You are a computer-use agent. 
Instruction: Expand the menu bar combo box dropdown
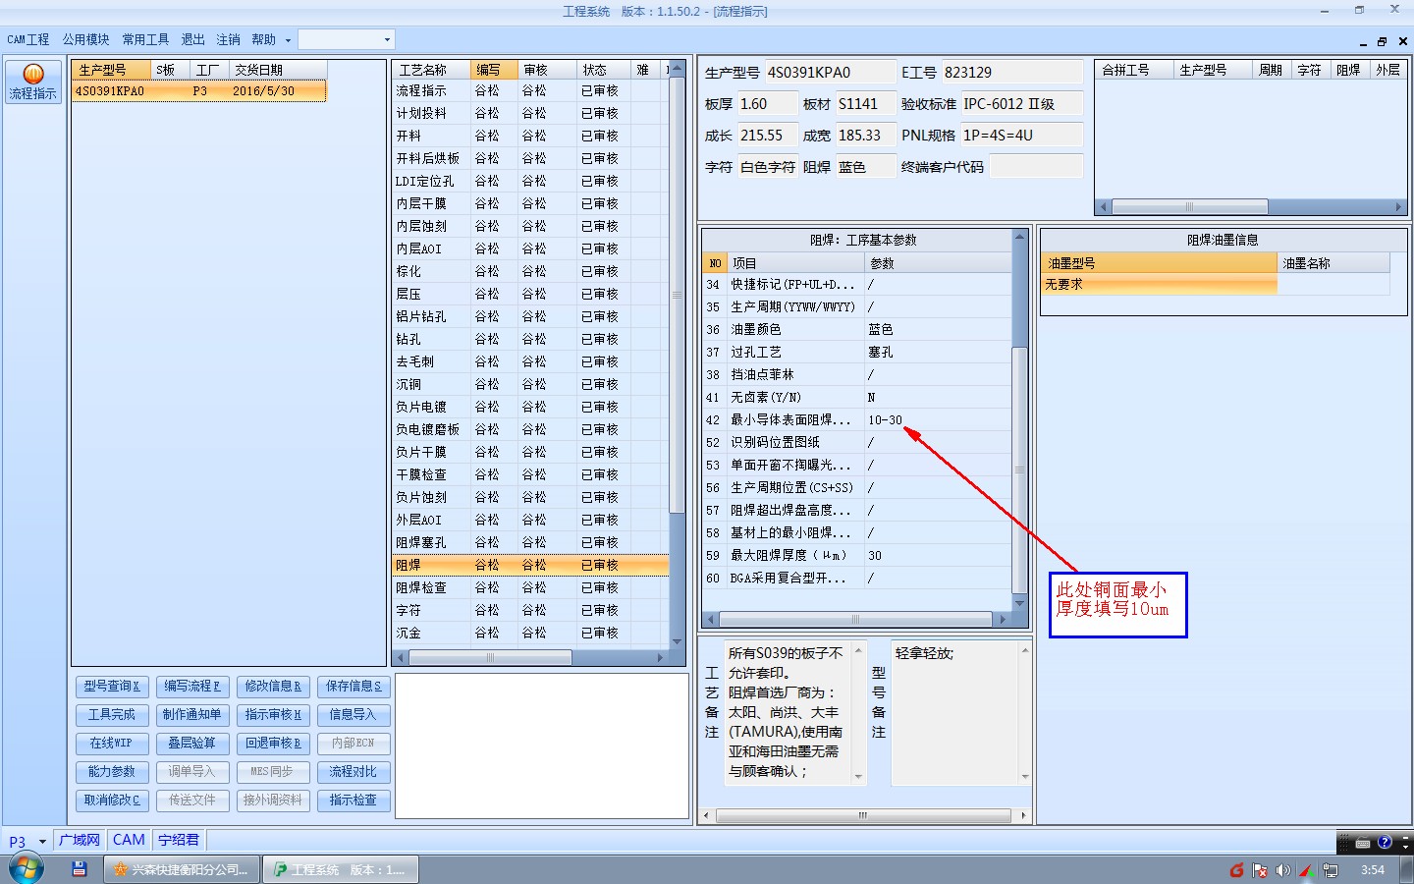pos(387,39)
